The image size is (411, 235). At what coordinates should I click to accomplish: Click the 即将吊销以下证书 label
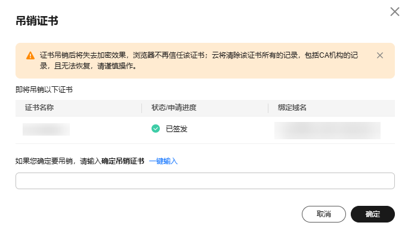(x=44, y=90)
